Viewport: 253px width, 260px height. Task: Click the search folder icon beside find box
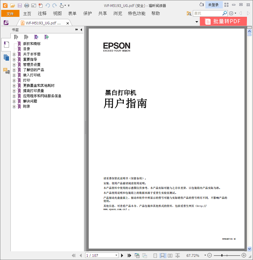[189, 13]
